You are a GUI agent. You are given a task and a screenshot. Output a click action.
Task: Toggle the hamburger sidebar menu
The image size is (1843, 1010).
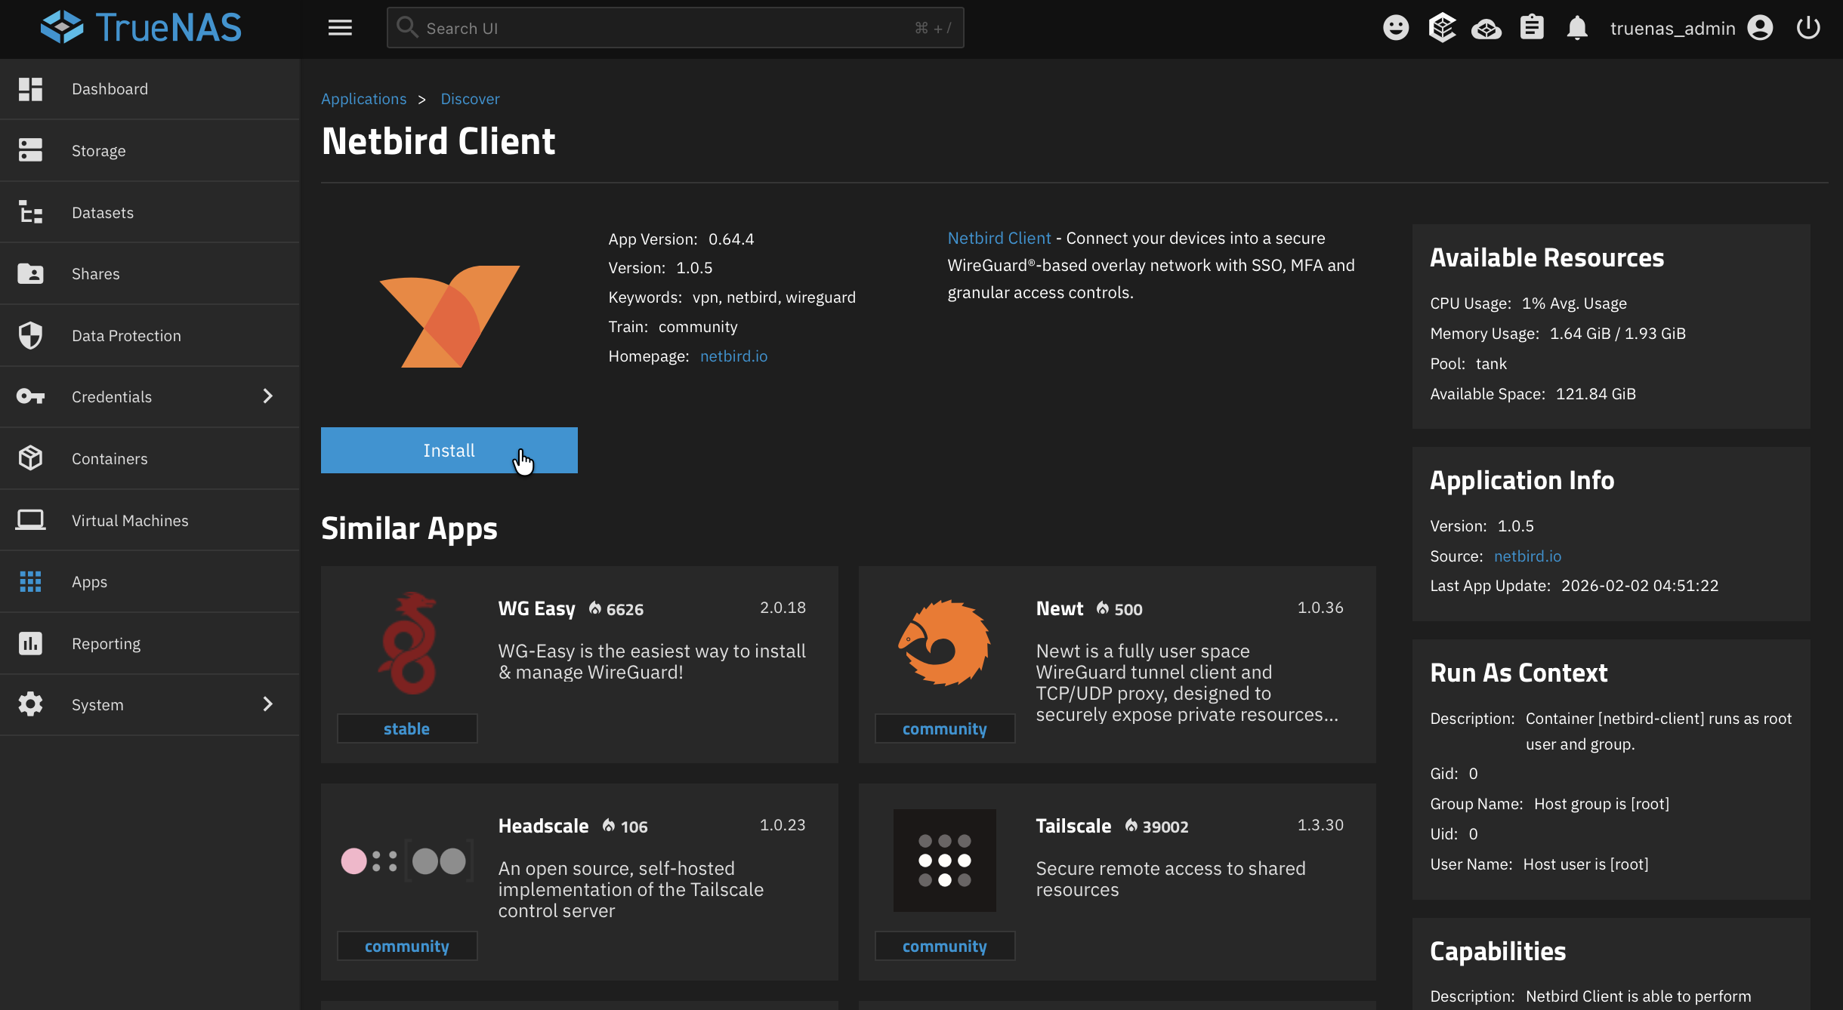(340, 28)
